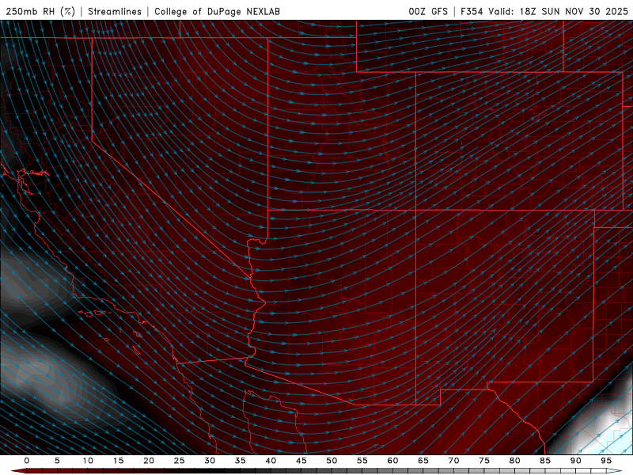Click the '55' tick label on color scale
Screen dimensions: 633x475
coord(362,461)
